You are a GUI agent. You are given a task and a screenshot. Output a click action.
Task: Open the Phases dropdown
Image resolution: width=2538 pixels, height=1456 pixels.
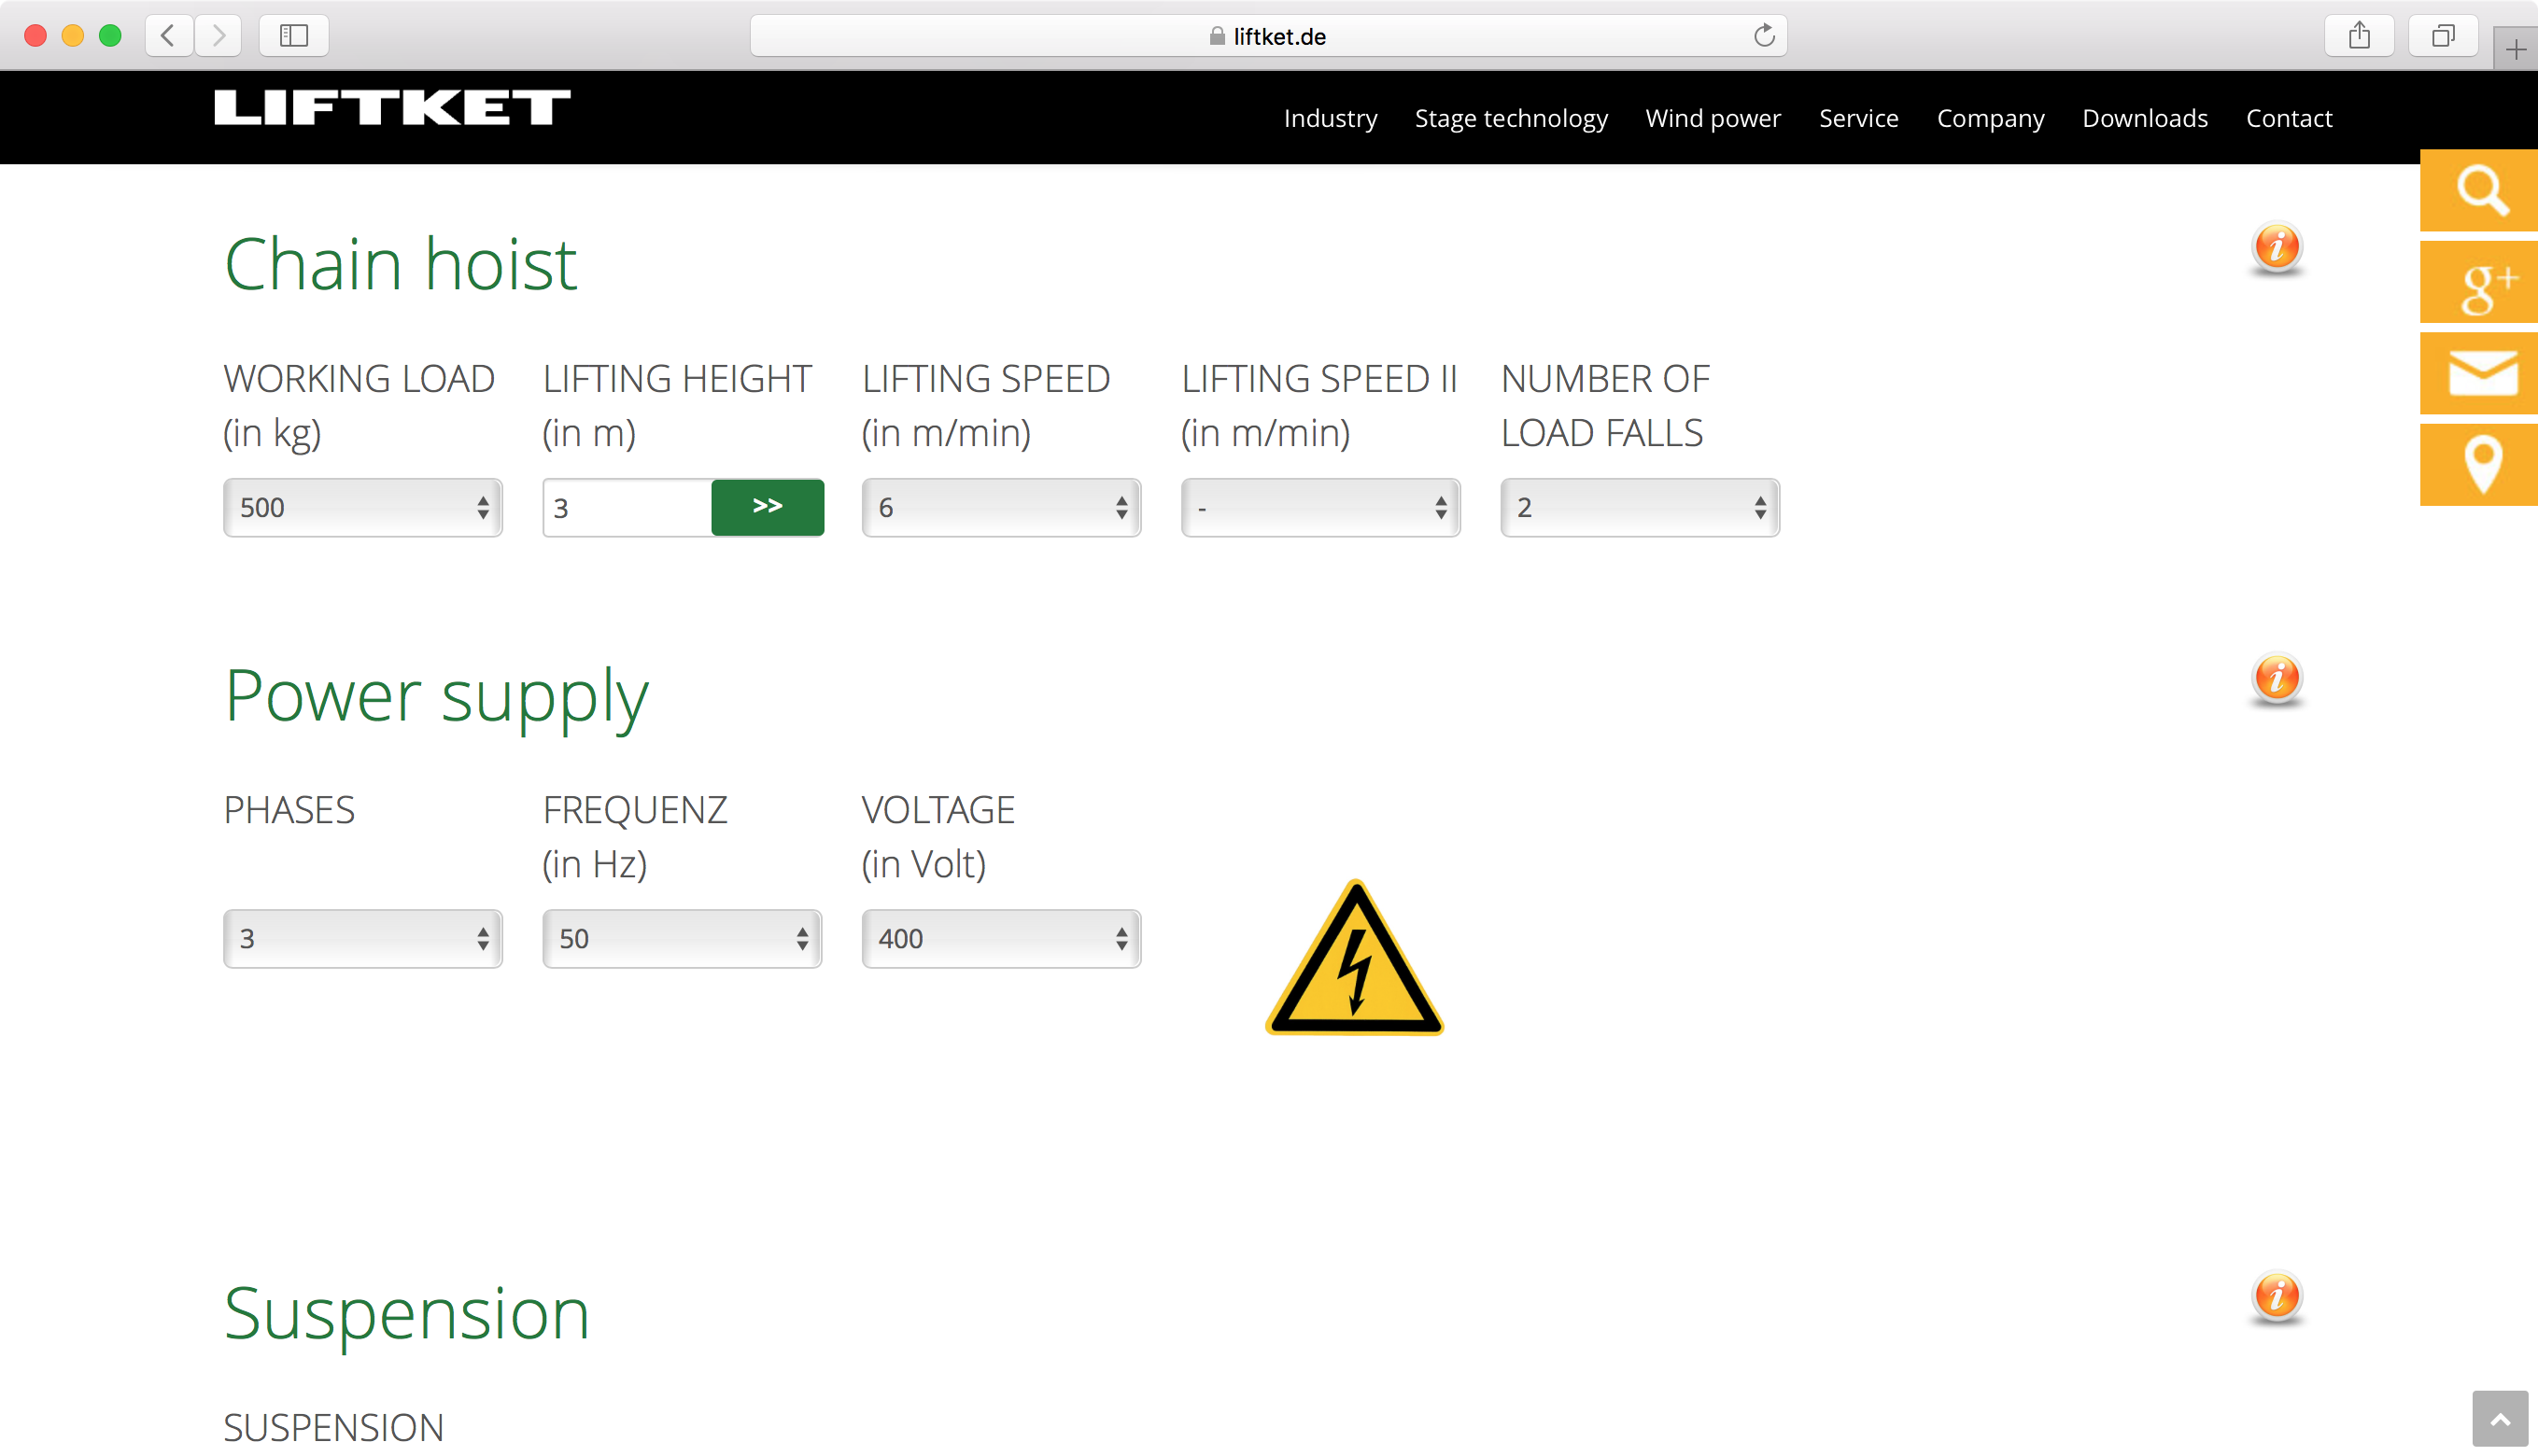tap(363, 939)
